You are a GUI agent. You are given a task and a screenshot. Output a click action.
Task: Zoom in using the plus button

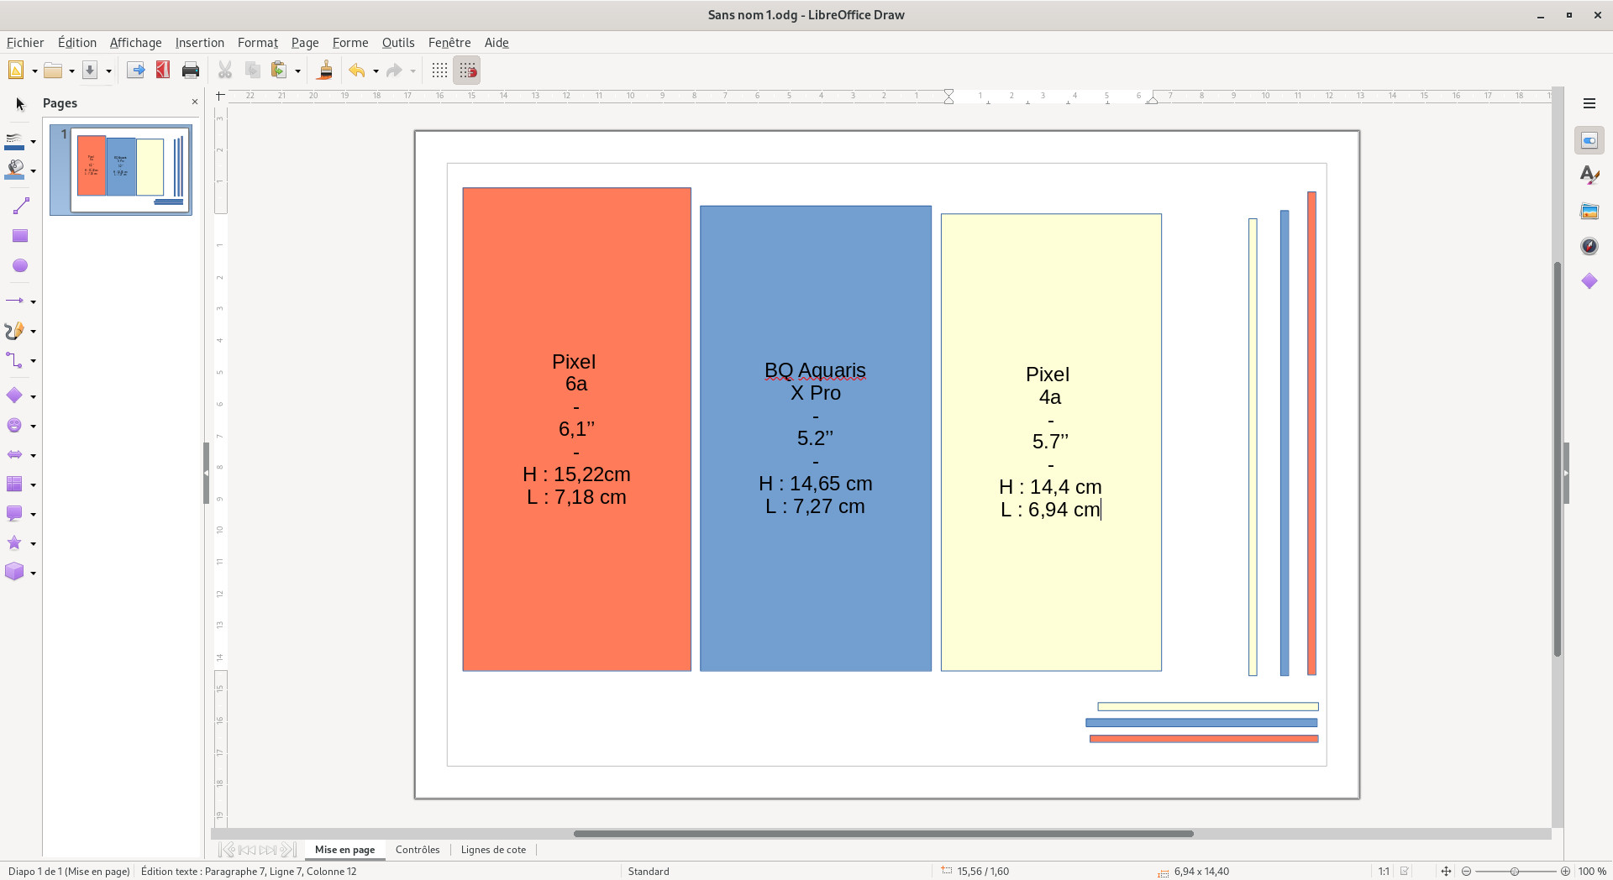[1565, 872]
